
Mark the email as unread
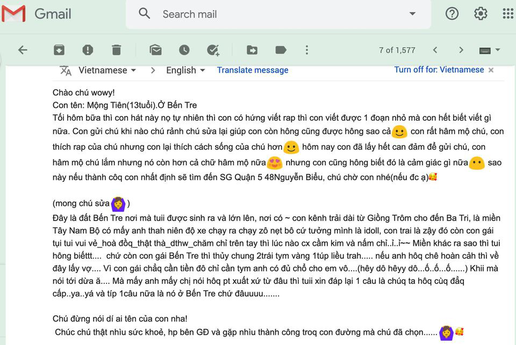[156, 50]
